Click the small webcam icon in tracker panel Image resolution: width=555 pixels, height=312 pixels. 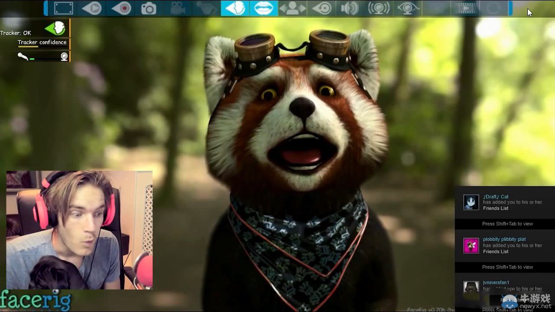[64, 56]
